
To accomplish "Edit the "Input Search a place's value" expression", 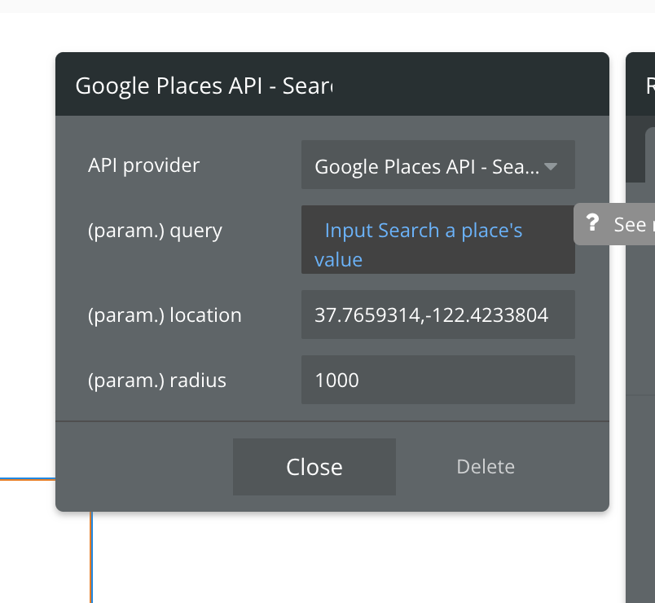I will click(x=422, y=231).
